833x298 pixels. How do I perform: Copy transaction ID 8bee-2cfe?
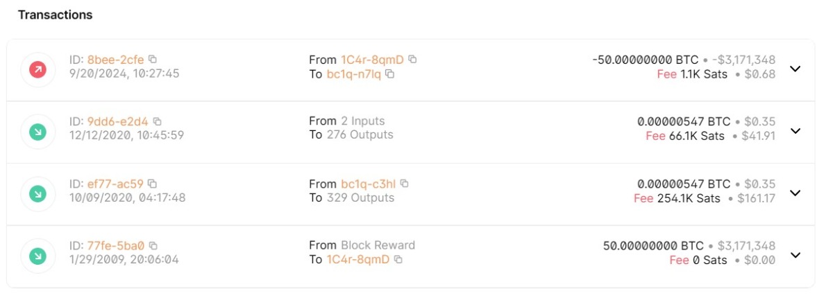coord(153,60)
